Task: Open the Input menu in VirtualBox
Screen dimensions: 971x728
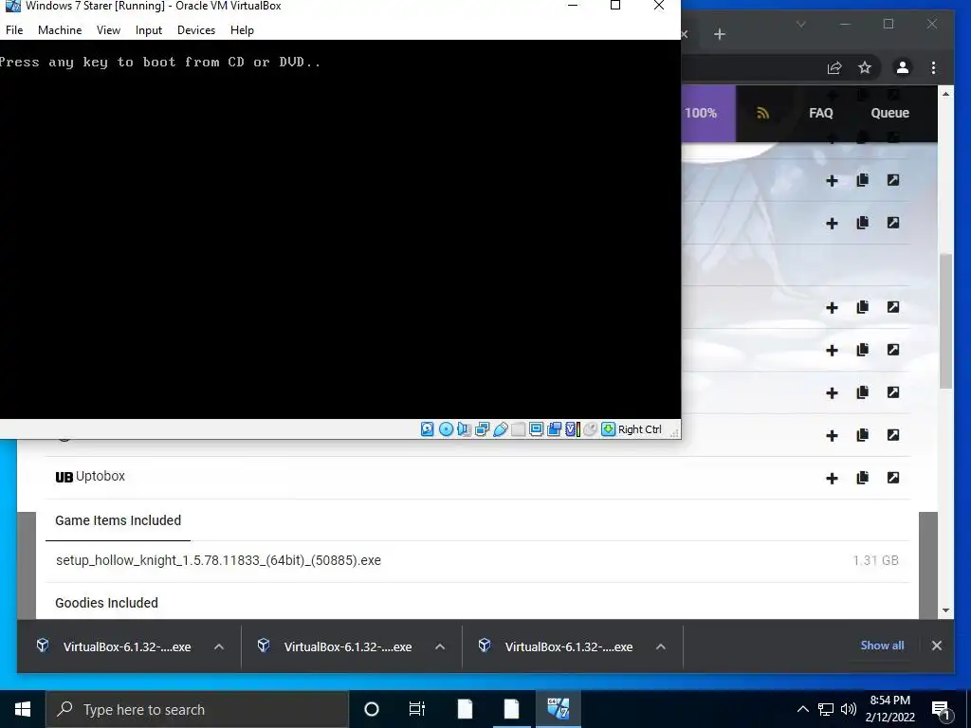Action: click(x=149, y=29)
